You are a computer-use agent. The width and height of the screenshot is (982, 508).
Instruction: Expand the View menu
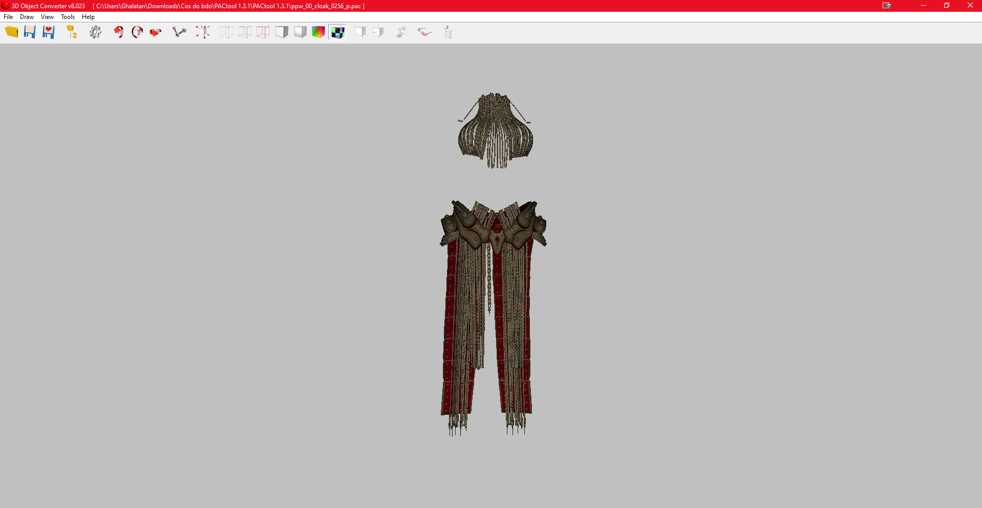coord(47,17)
